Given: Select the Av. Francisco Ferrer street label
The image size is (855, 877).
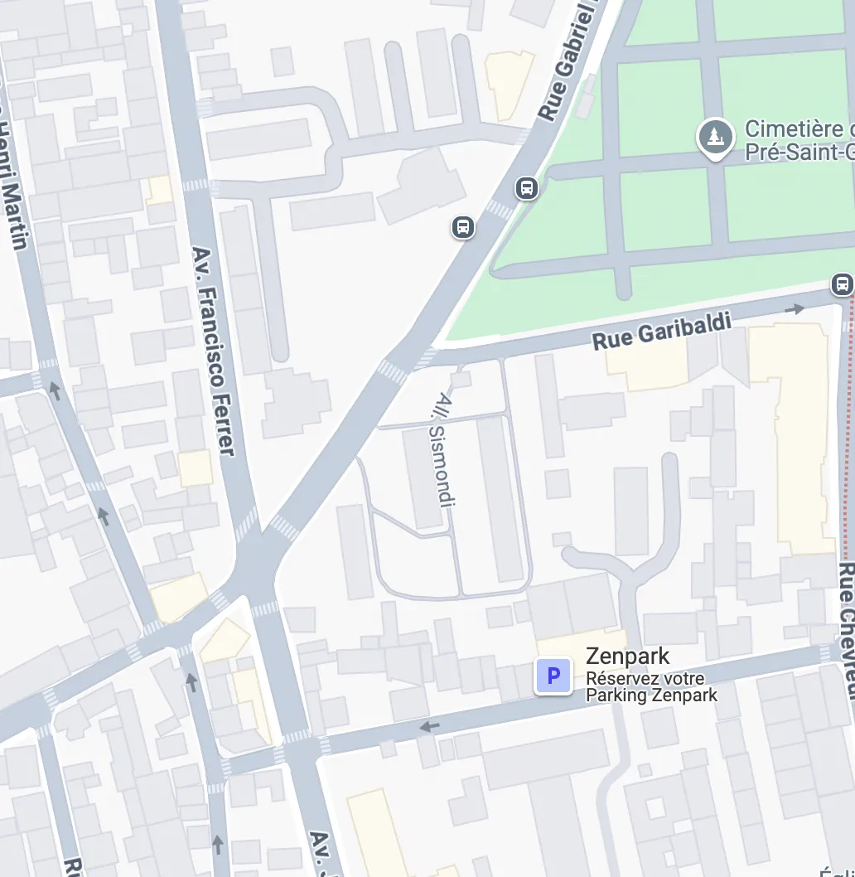Looking at the screenshot, I should pyautogui.click(x=212, y=351).
